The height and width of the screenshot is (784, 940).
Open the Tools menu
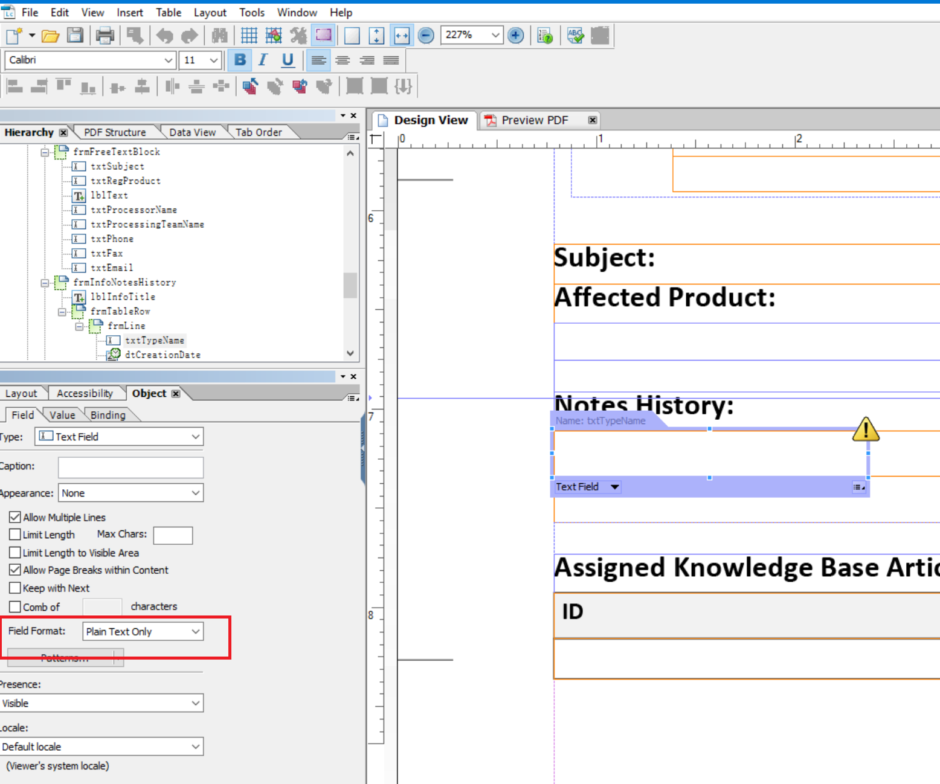point(252,12)
